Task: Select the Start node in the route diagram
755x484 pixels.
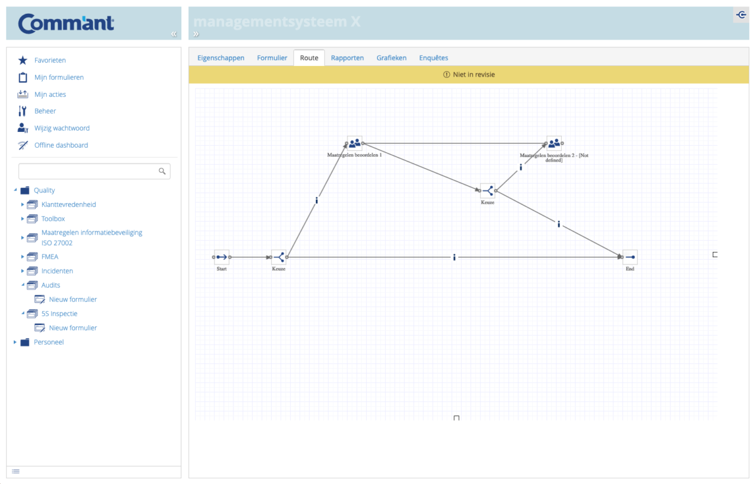Action: tap(221, 256)
